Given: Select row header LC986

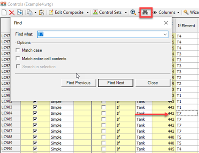Looking at the screenshot, I should [11, 125].
